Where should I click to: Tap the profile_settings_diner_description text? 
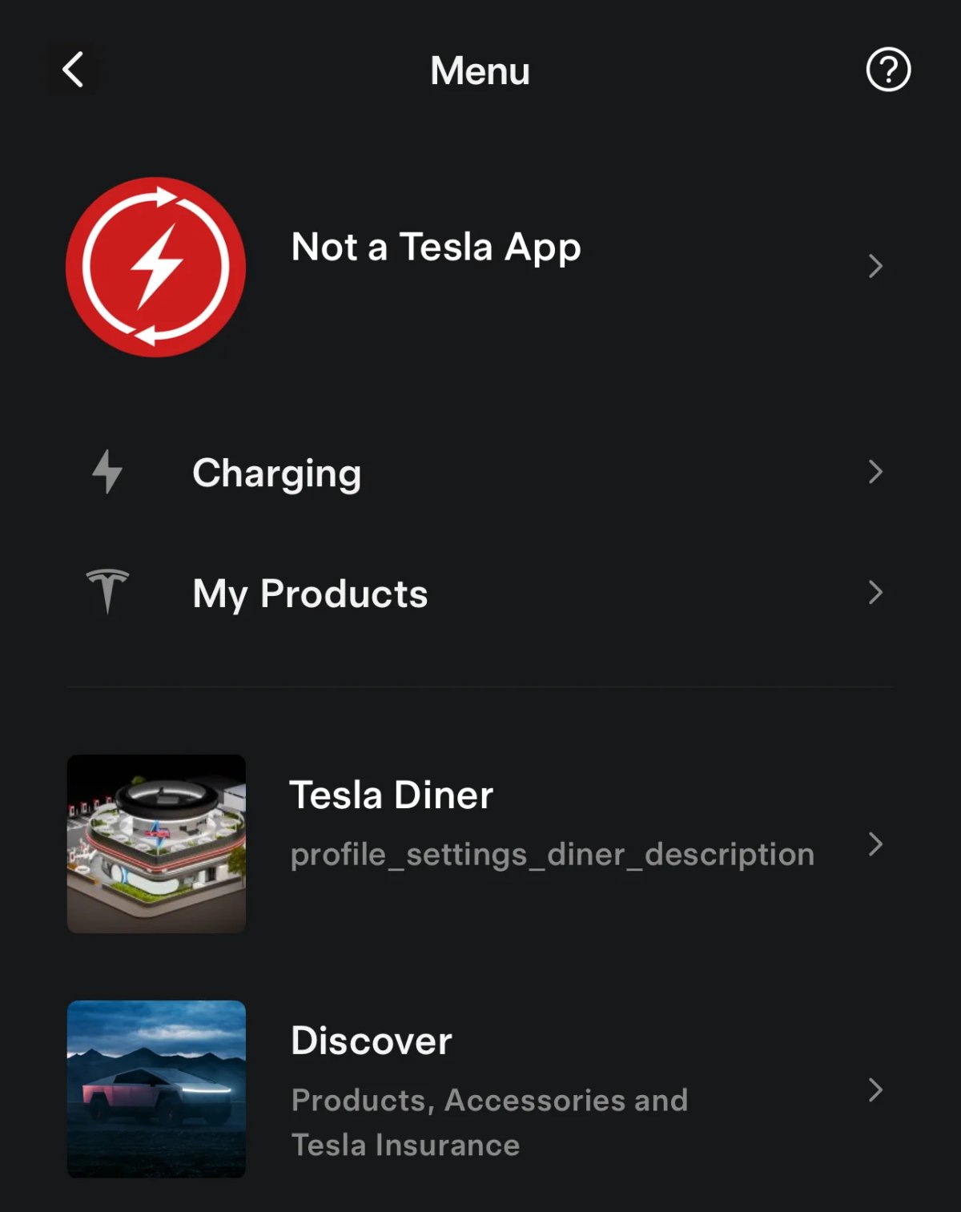point(553,855)
